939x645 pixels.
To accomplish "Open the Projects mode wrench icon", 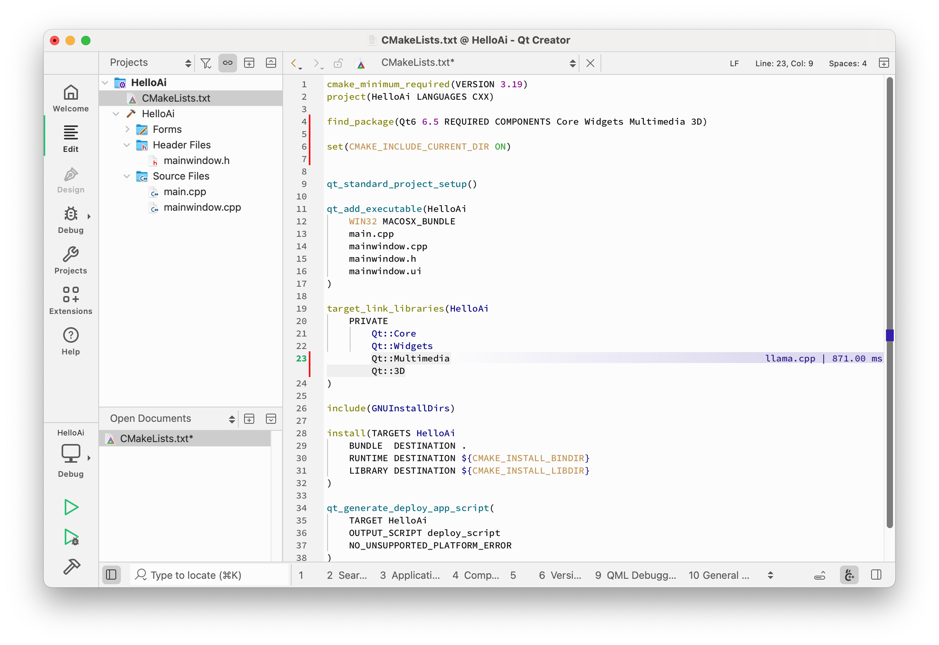I will pyautogui.click(x=71, y=260).
